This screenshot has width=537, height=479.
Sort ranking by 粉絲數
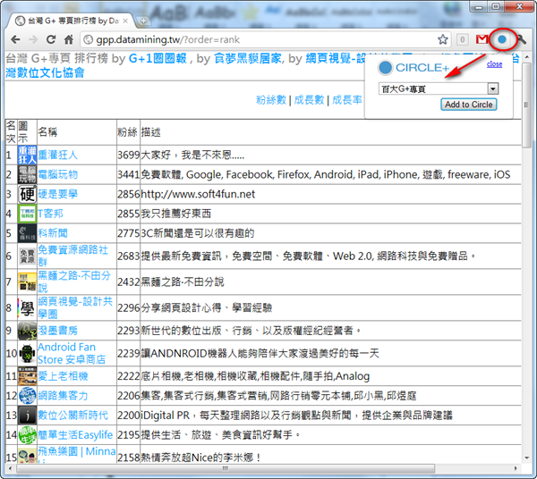point(271,100)
